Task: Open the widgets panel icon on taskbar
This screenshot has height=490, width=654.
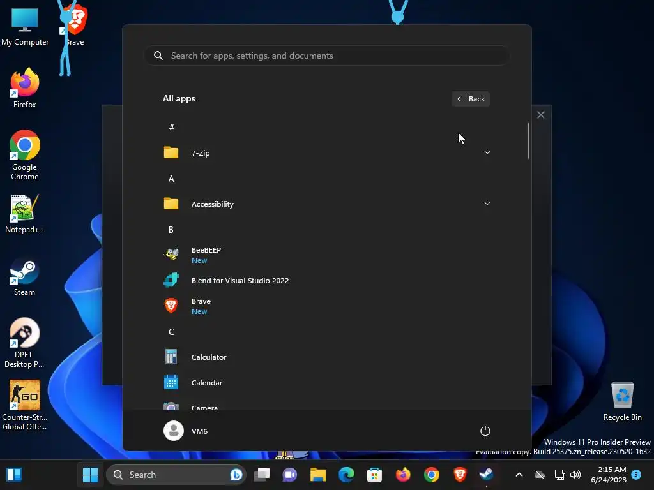Action: [x=14, y=475]
